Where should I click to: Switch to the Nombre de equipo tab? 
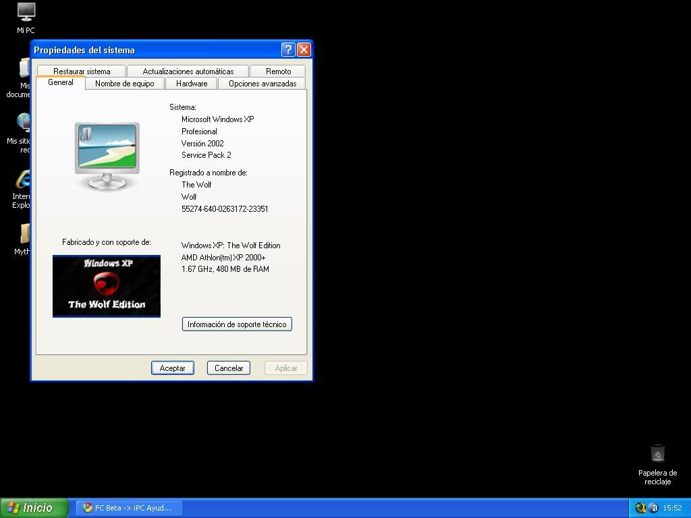tap(124, 84)
